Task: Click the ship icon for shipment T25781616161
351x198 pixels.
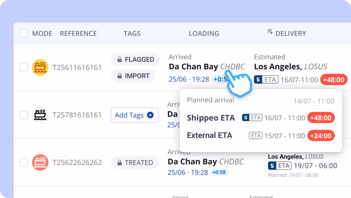Action: (40, 115)
